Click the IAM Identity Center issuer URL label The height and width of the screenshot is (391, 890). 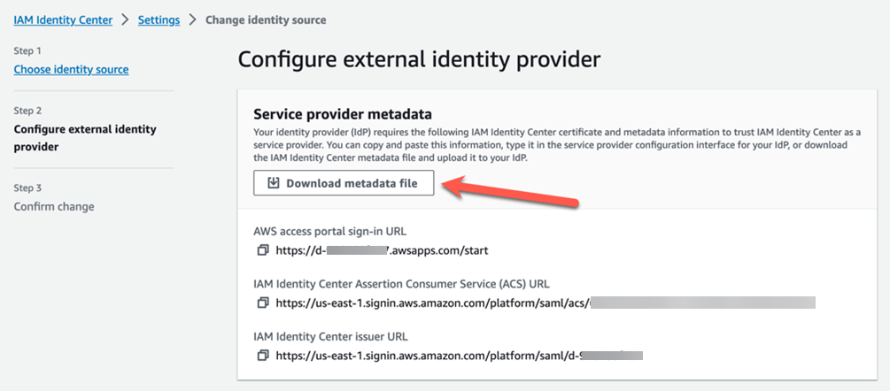tap(331, 337)
